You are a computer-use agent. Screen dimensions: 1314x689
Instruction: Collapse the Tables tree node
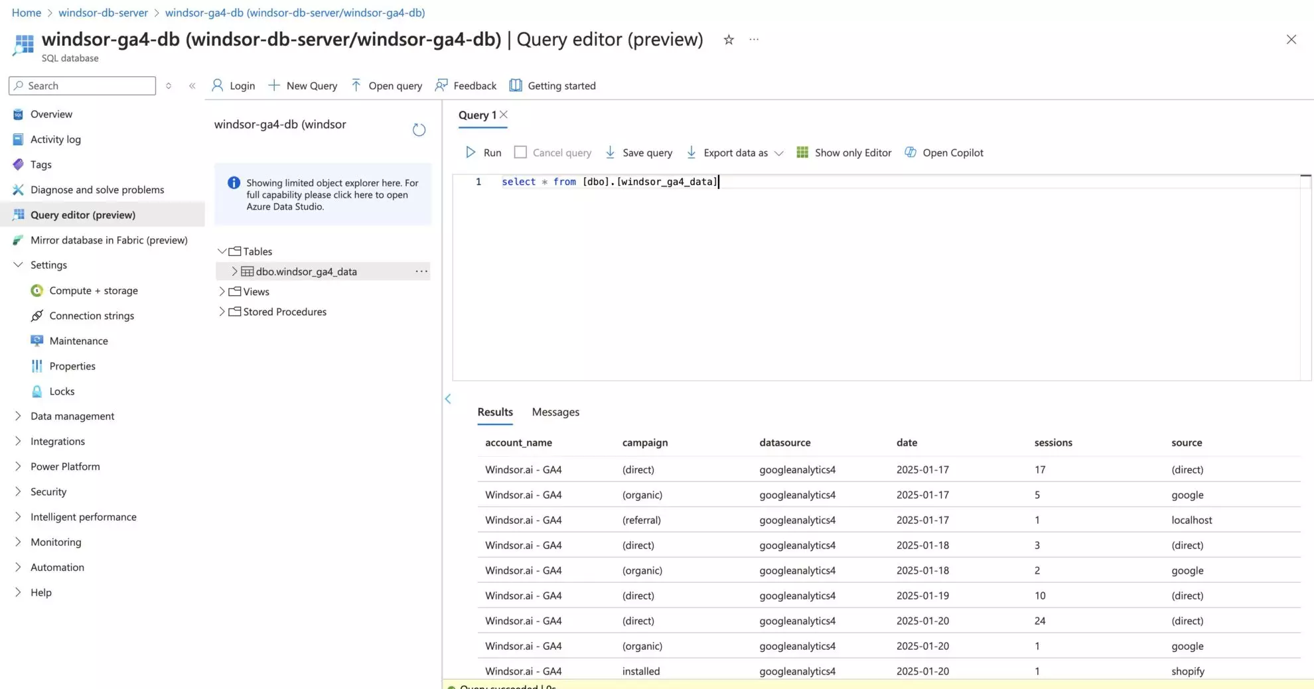point(222,251)
